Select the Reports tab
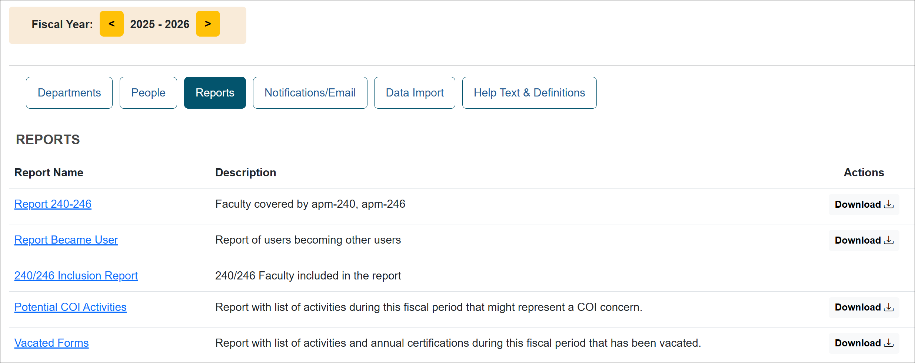Image resolution: width=915 pixels, height=363 pixels. 215,92
